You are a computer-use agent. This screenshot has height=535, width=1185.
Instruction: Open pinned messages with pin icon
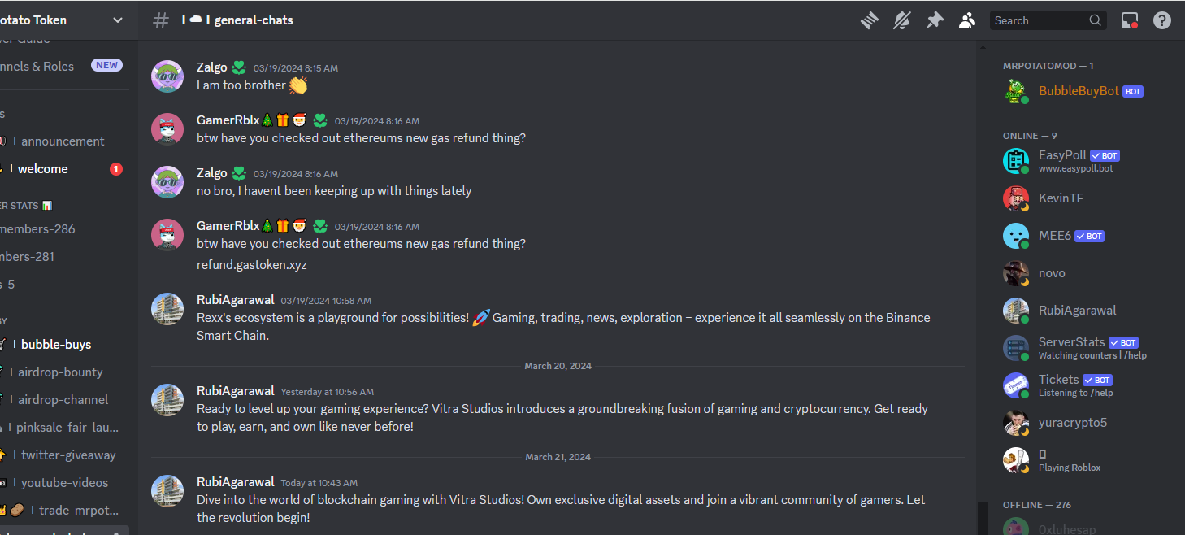[935, 20]
